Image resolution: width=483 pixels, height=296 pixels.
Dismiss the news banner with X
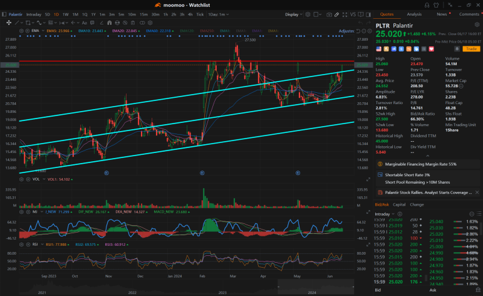coord(477,193)
